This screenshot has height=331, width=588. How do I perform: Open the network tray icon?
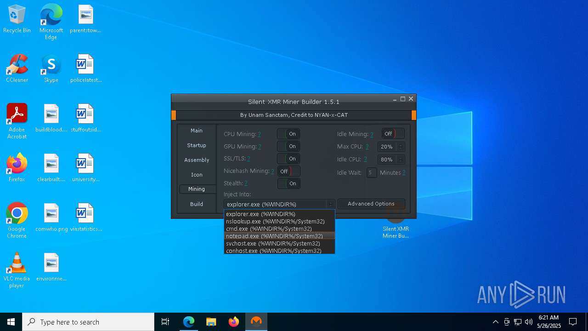(518, 322)
